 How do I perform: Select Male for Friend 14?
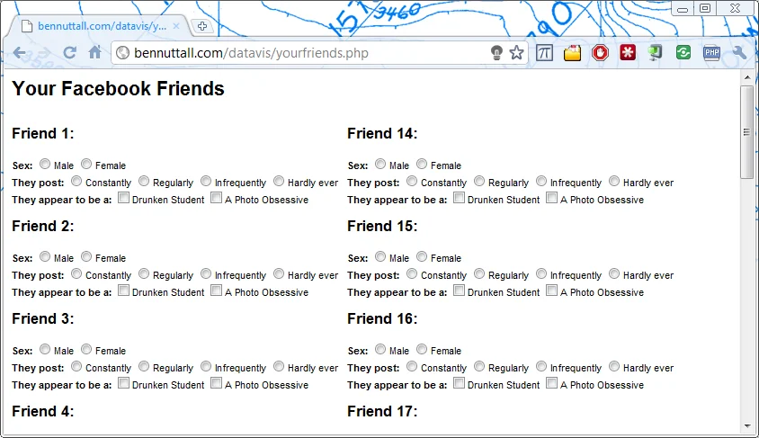tap(380, 164)
